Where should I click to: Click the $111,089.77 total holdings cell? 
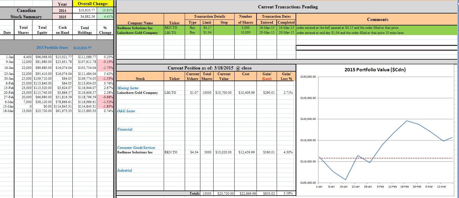(x=85, y=57)
